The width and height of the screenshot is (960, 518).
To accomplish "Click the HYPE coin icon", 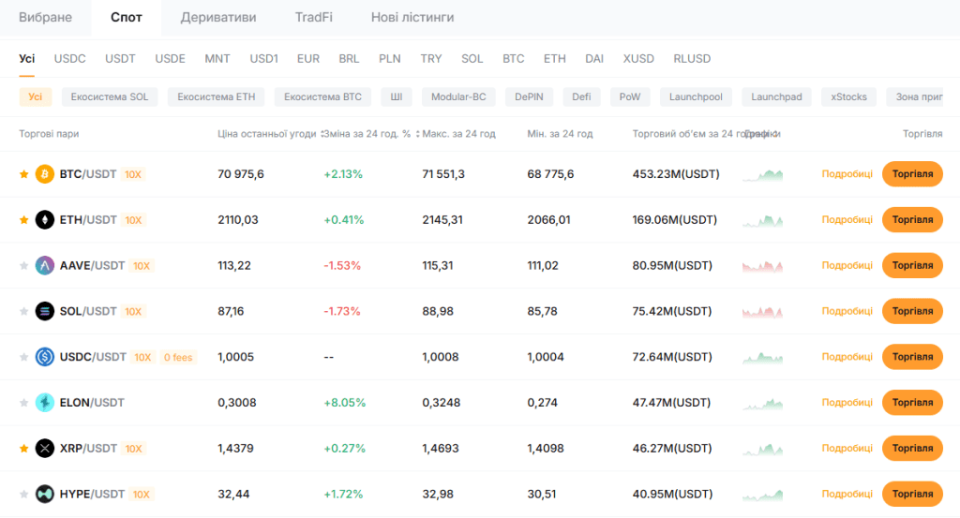I will (x=45, y=494).
